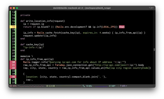Click the 13 kB download value

[x=89, y=86]
